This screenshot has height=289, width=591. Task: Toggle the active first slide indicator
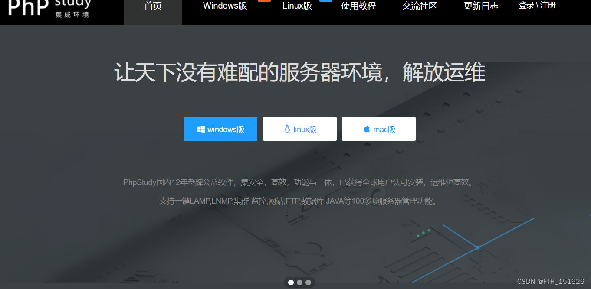[291, 282]
